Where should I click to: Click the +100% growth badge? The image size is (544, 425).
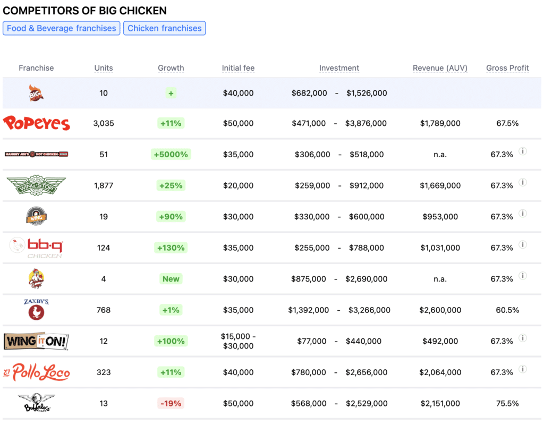click(171, 341)
